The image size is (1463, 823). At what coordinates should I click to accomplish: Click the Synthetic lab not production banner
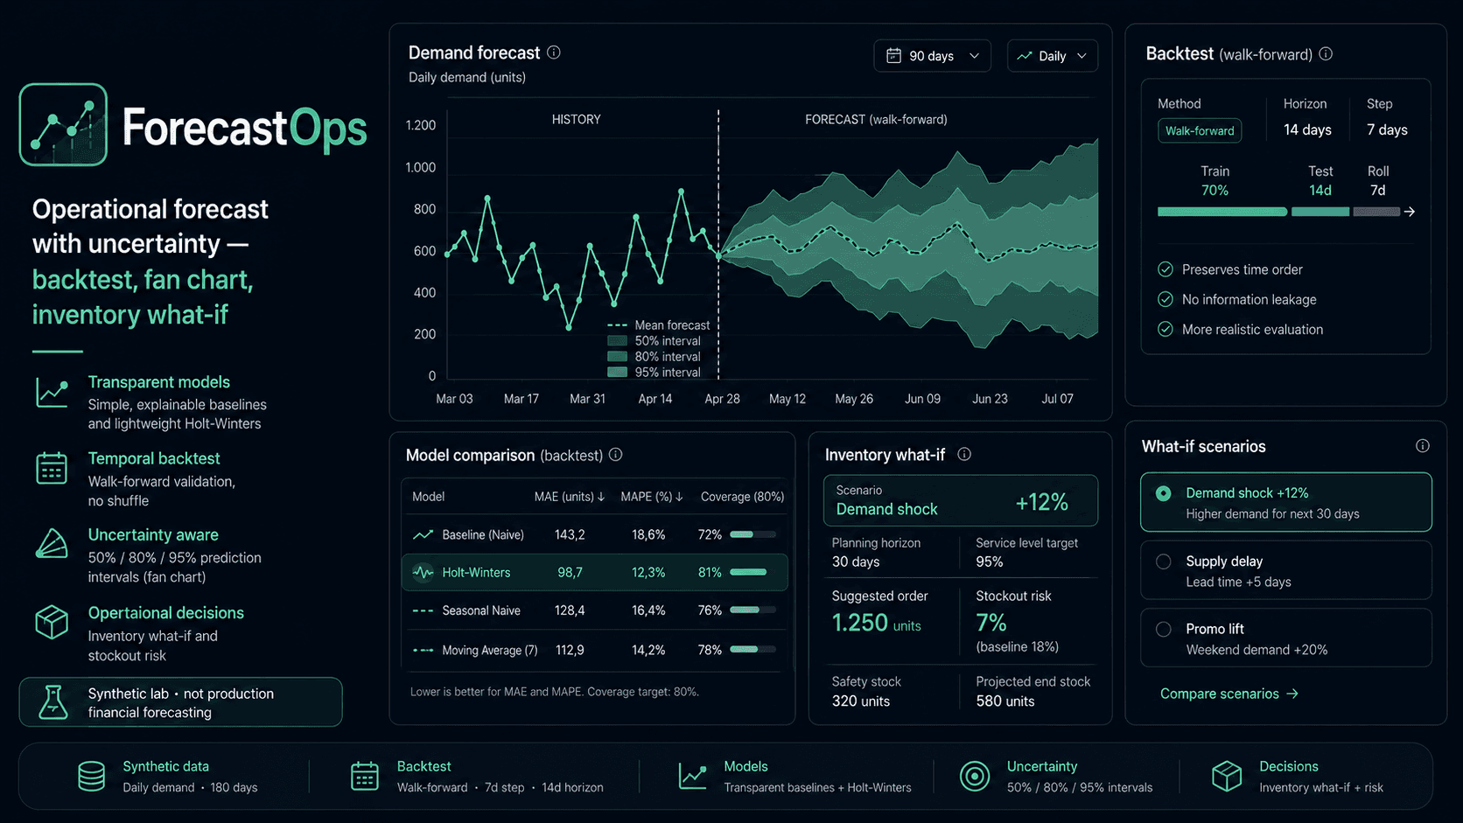click(180, 702)
